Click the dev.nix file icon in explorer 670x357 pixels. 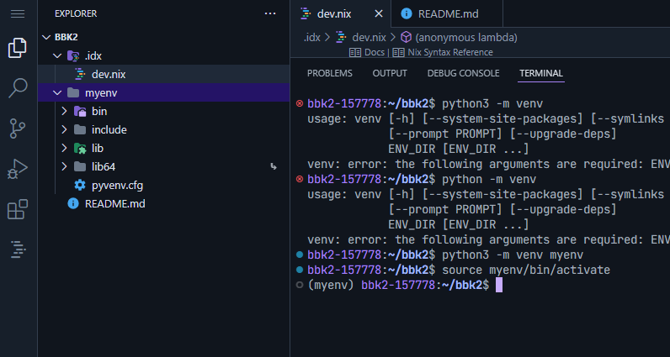80,74
